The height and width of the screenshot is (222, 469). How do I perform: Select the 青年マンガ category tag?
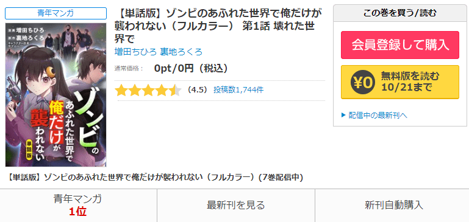pyautogui.click(x=56, y=13)
